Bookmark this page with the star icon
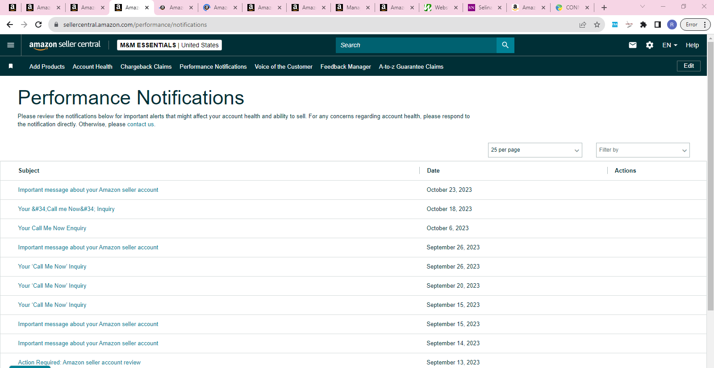 pyautogui.click(x=597, y=25)
